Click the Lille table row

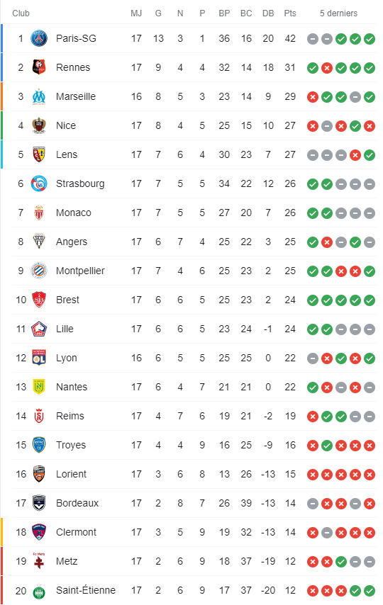194,329
